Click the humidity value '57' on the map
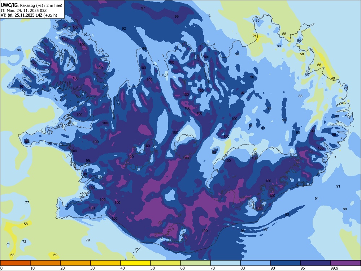 (x=255, y=35)
